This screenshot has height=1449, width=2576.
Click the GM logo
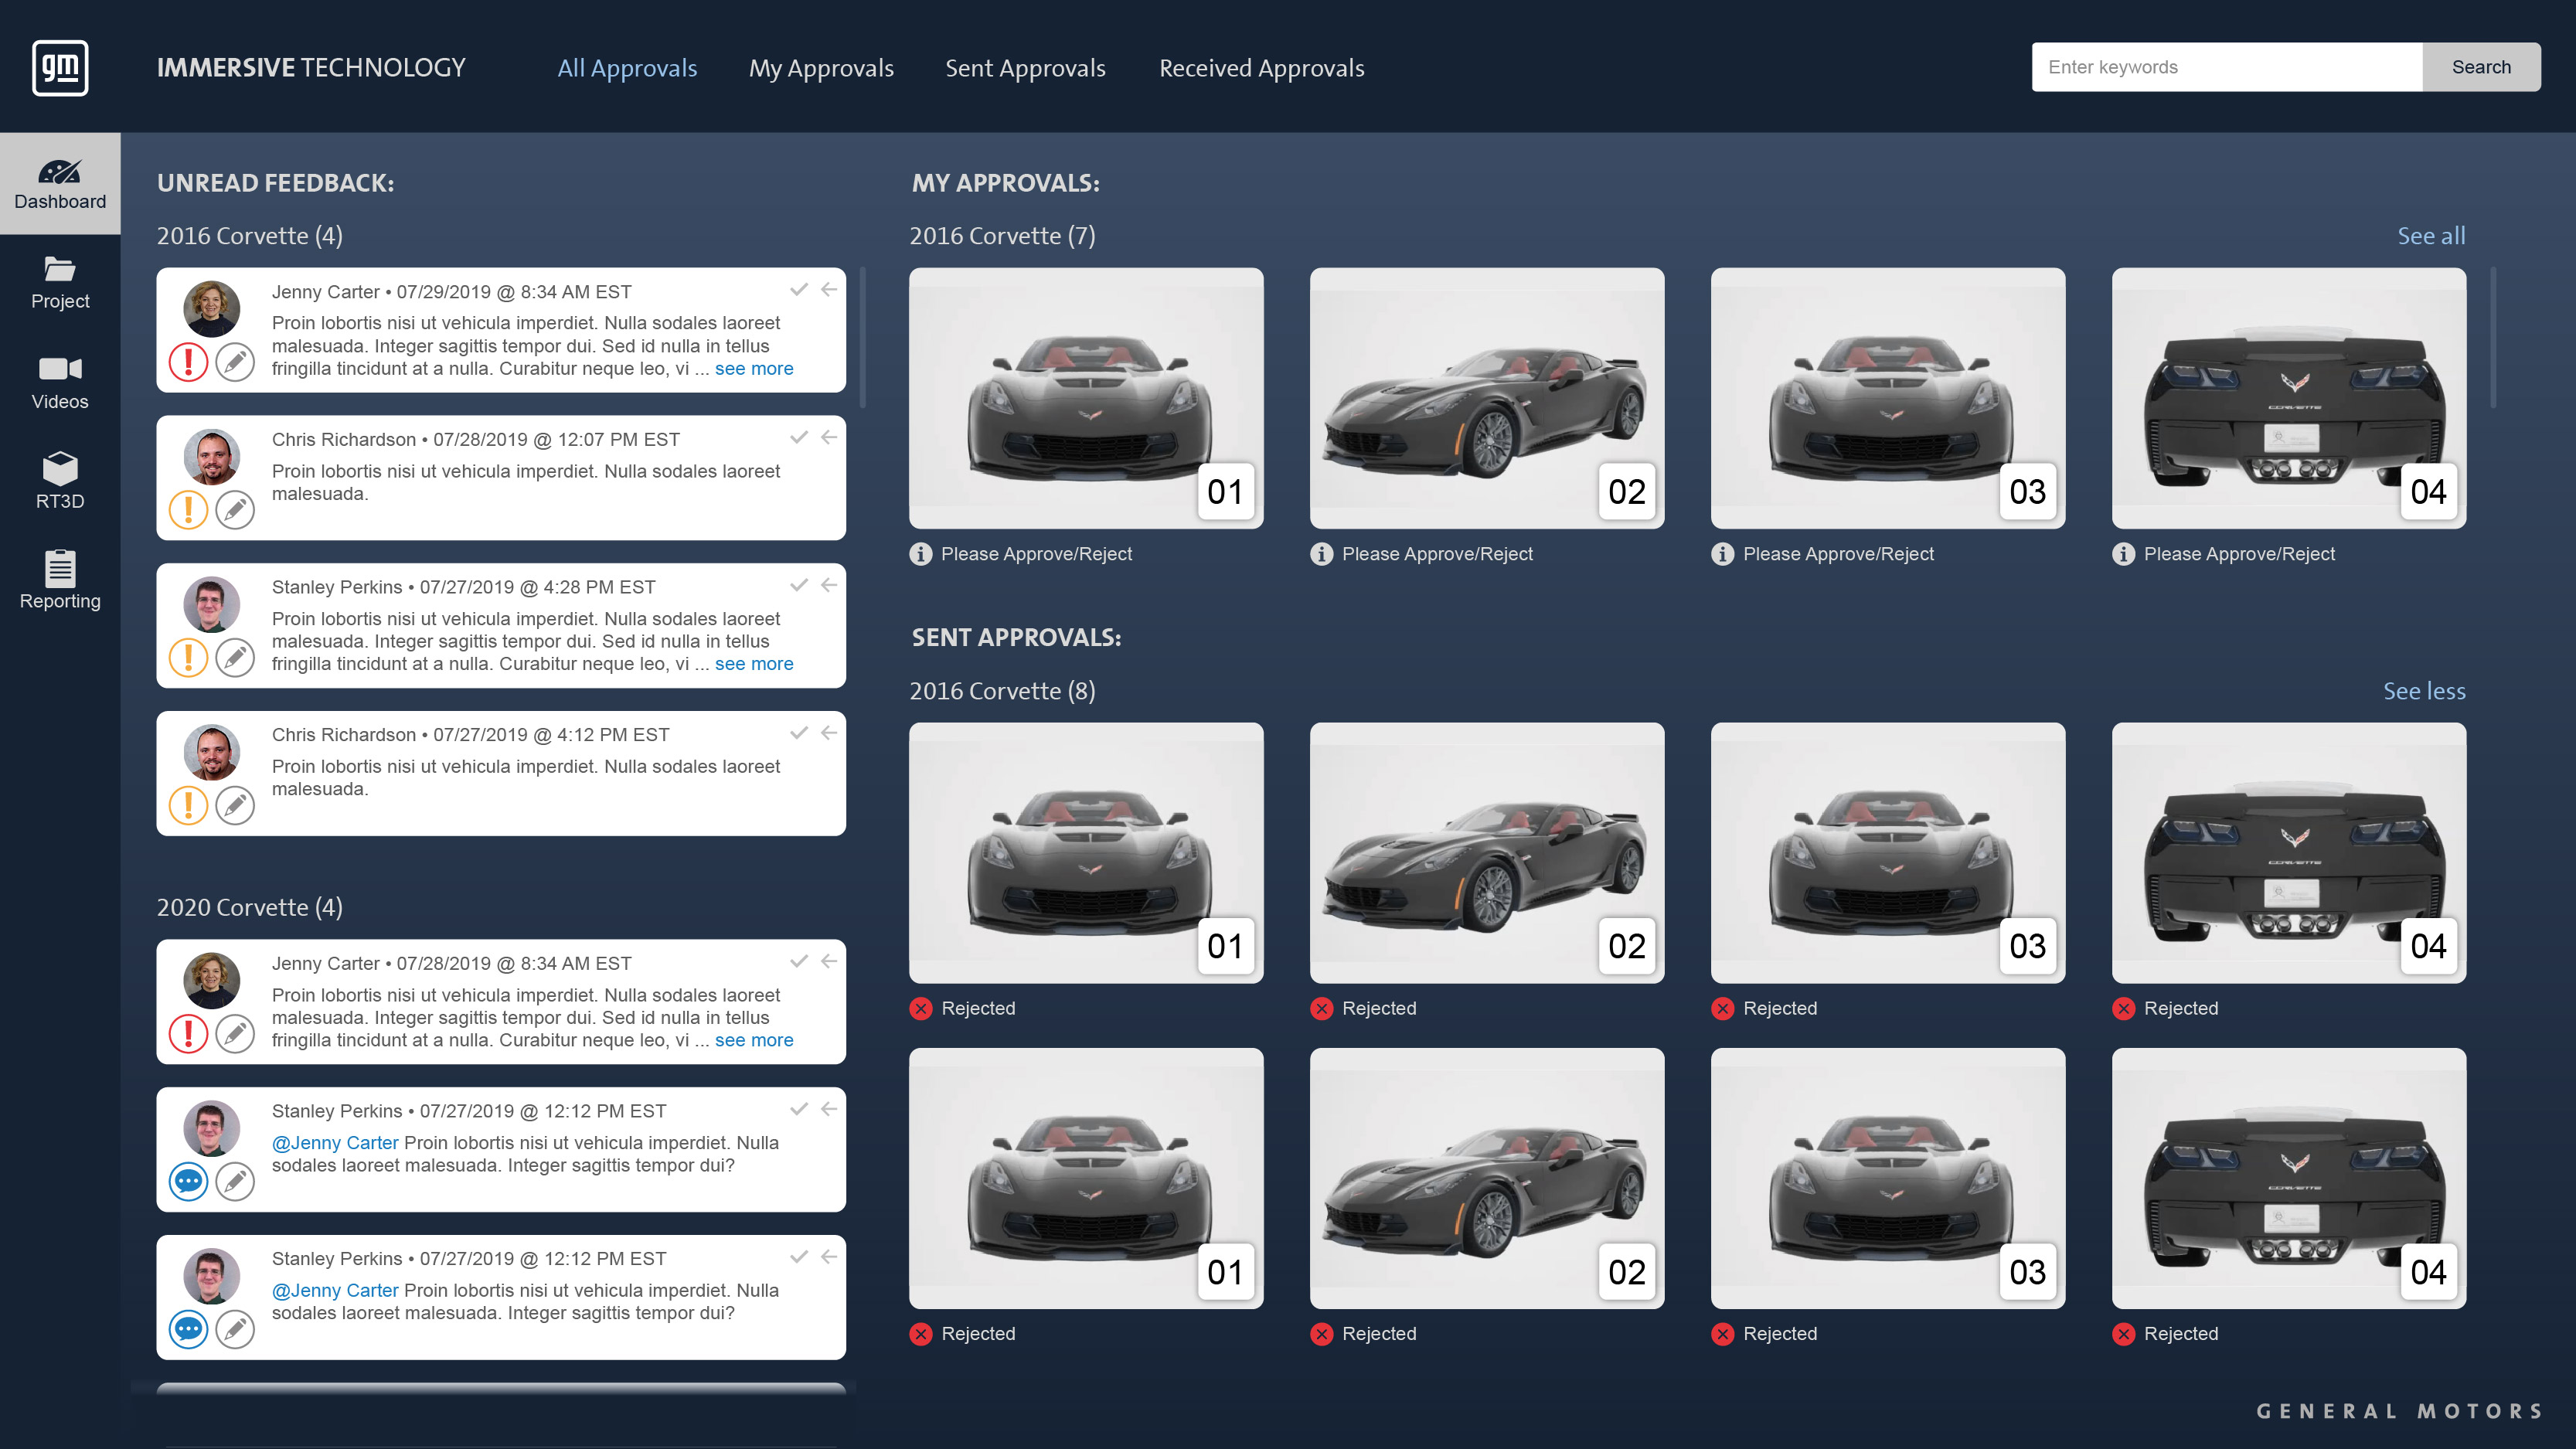60,68
